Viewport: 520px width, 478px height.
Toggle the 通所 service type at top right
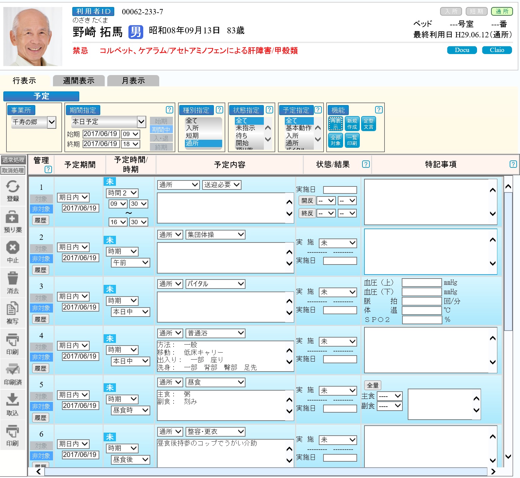(502, 11)
